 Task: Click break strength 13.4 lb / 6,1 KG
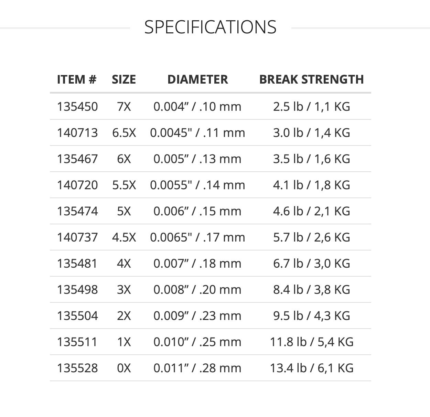(x=311, y=368)
